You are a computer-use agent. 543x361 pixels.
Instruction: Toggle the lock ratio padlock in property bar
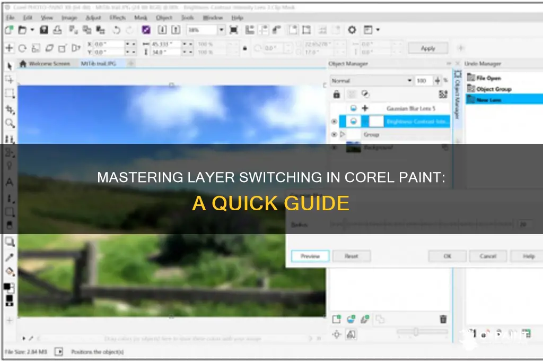click(x=245, y=48)
